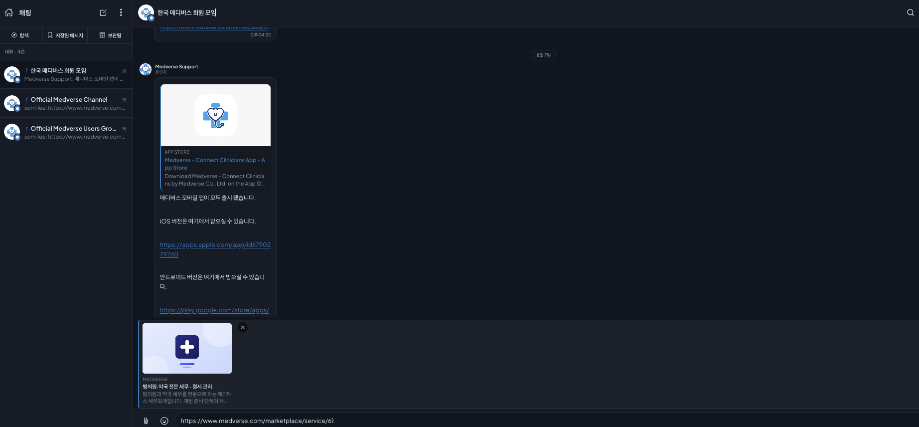Viewport: 919px width, 427px height.
Task: Open the play.google.com store link
Action: (214, 310)
